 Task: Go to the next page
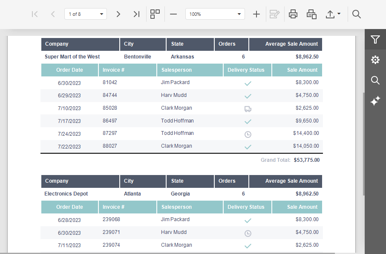click(x=118, y=14)
